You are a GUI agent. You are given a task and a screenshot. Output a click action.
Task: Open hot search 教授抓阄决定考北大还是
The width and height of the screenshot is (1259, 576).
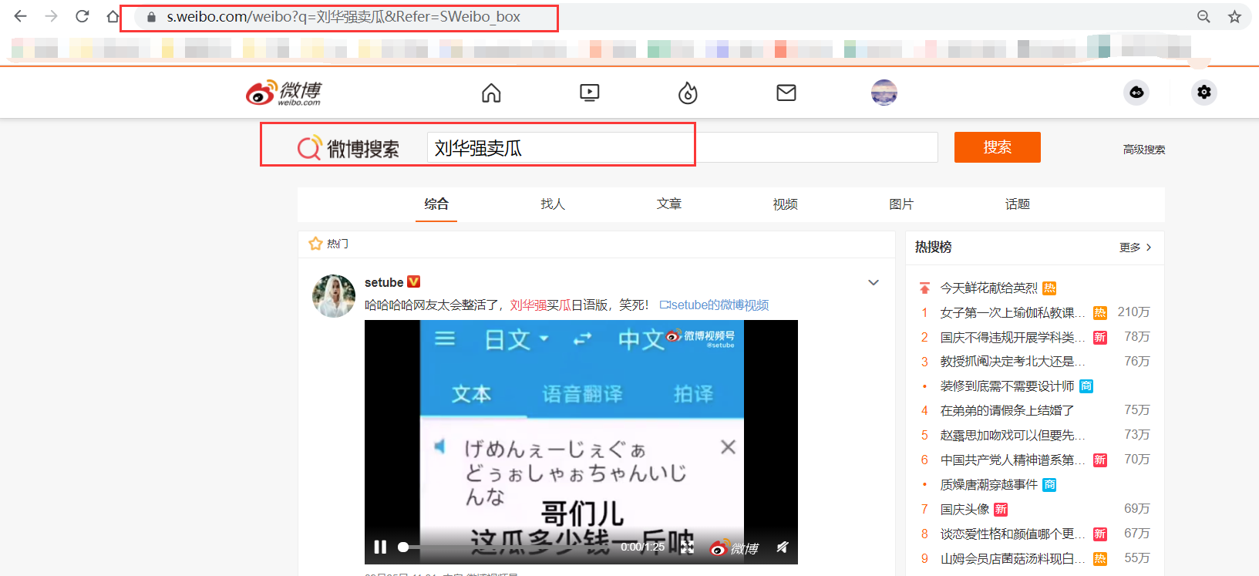[x=1012, y=362]
